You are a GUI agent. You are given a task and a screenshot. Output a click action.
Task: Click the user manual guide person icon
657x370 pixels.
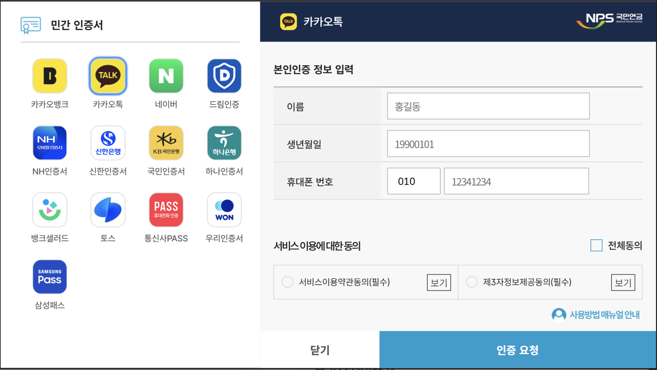558,314
